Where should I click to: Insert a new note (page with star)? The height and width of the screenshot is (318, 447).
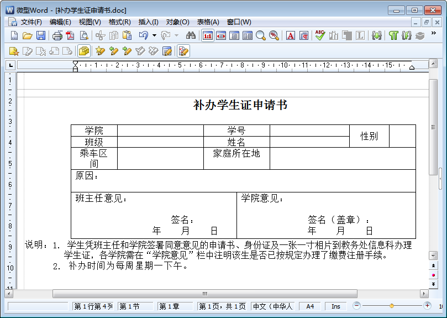(x=14, y=51)
